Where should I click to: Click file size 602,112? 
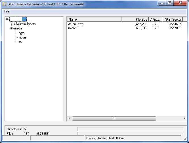pyautogui.click(x=142, y=28)
